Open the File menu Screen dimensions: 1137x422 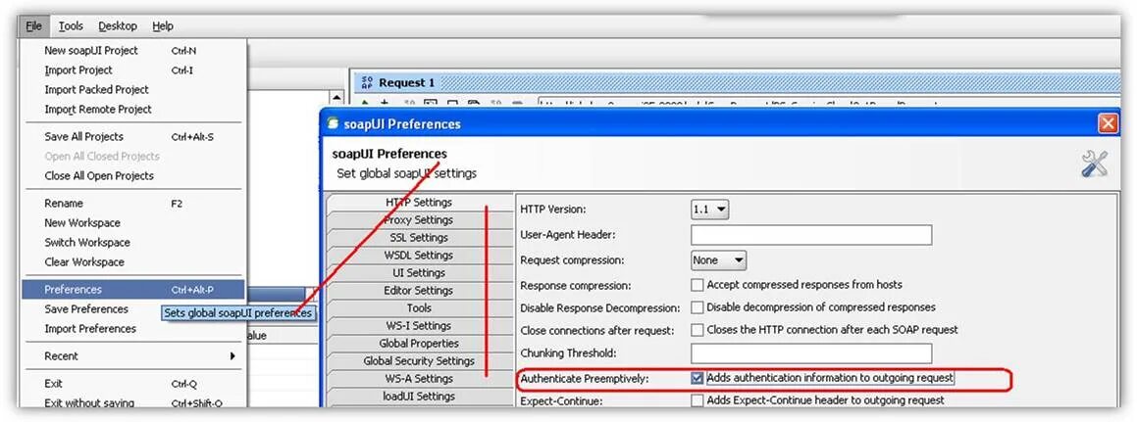(33, 26)
